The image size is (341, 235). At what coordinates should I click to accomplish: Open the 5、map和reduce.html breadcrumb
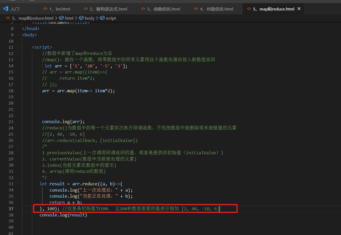click(33, 18)
